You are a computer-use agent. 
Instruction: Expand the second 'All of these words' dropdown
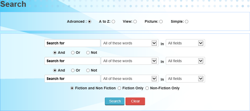coord(130,61)
